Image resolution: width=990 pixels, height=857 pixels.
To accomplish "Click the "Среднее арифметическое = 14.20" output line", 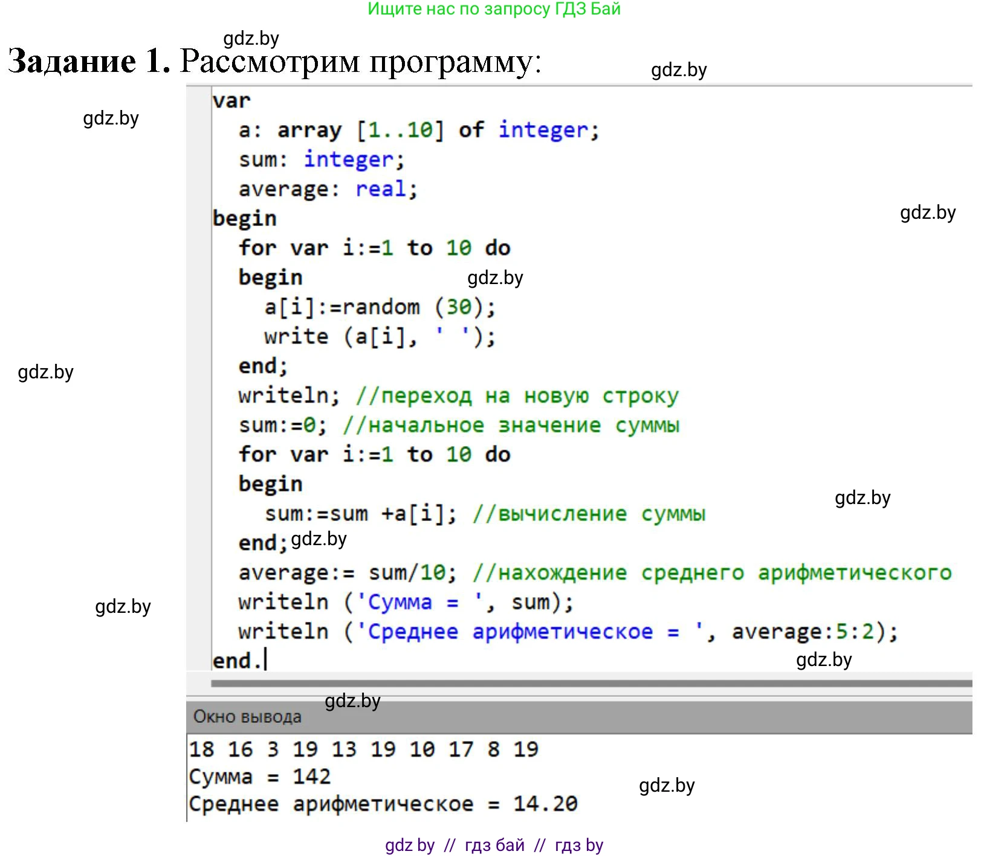I will 383,804.
